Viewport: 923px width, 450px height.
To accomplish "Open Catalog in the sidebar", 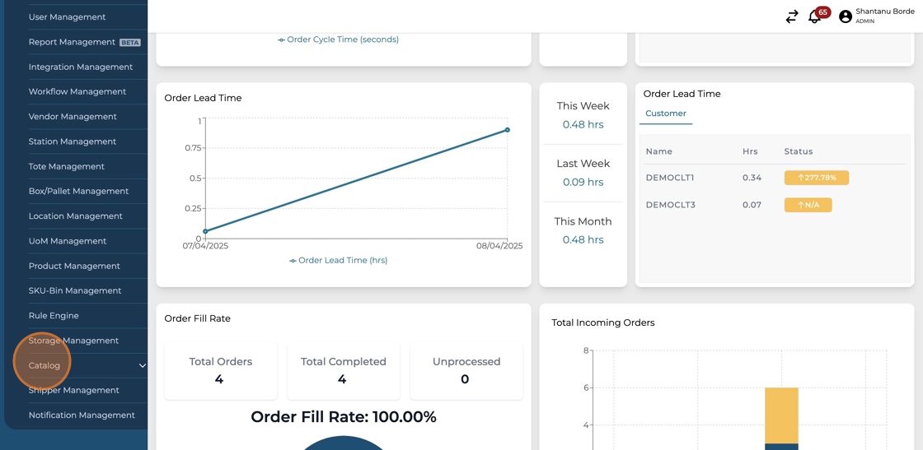I will click(45, 365).
